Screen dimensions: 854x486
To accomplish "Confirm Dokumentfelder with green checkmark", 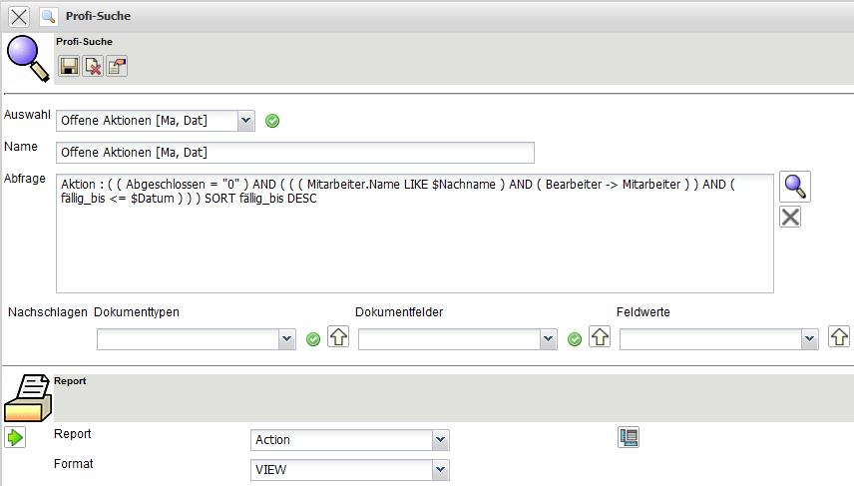I will pyautogui.click(x=575, y=339).
